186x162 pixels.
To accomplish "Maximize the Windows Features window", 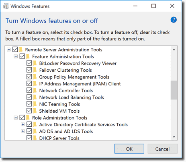I will pos(153,6).
